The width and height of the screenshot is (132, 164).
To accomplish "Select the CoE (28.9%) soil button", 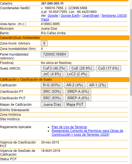I will [x=82, y=69].
